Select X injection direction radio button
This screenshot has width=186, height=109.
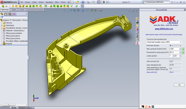(x=171, y=46)
